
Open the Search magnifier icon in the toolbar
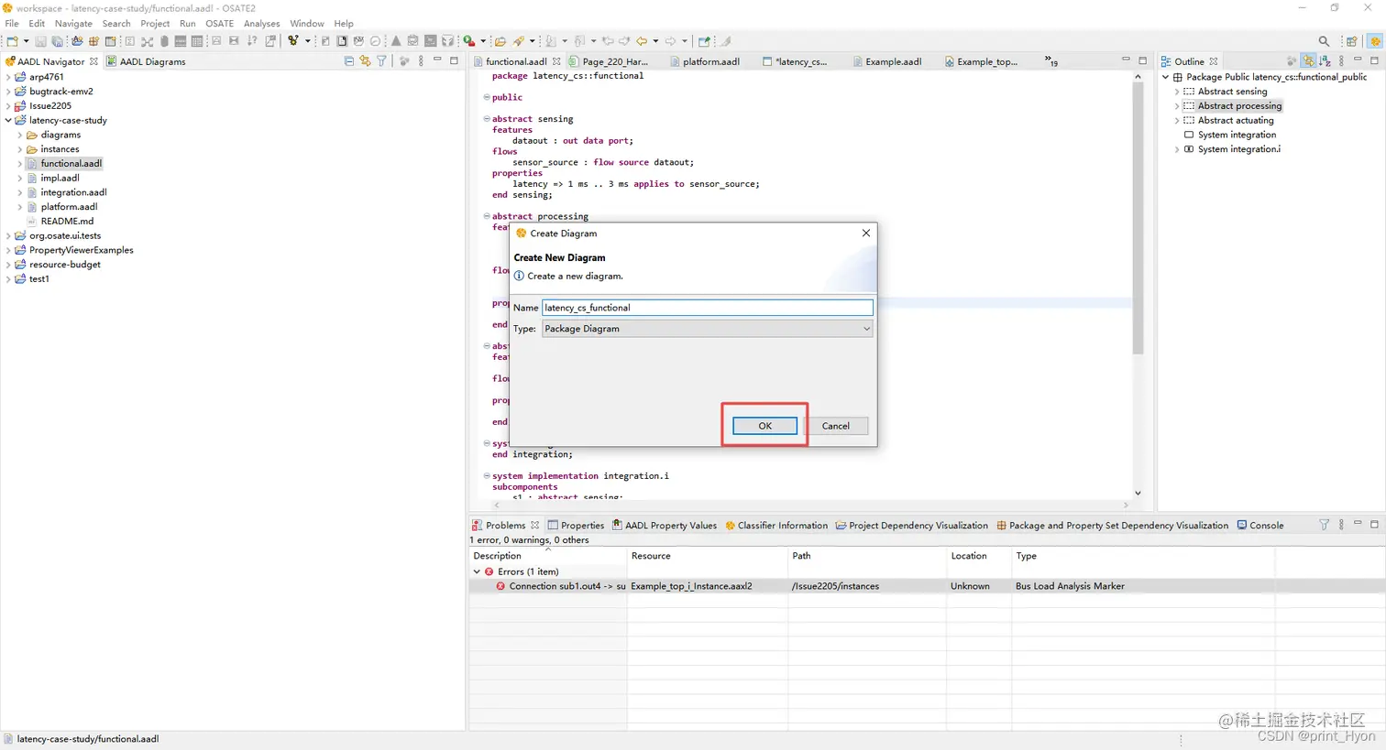tap(1324, 41)
